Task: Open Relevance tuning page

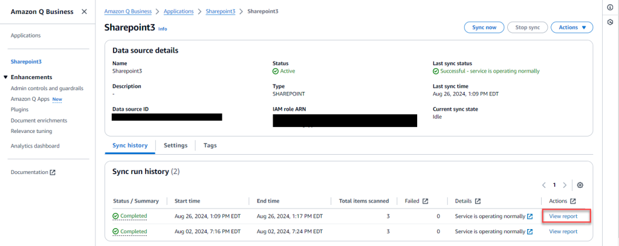Action: coord(31,131)
